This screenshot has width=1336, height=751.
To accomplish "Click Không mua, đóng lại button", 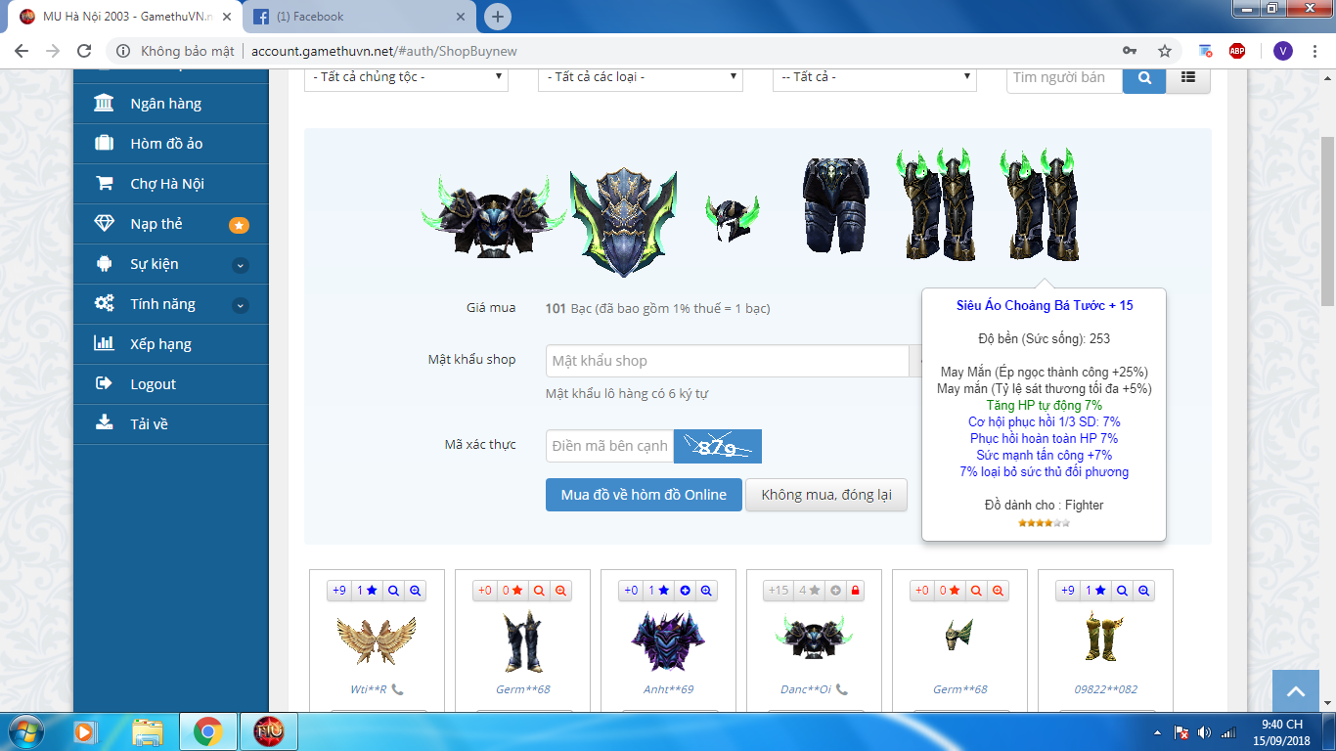I will click(826, 494).
